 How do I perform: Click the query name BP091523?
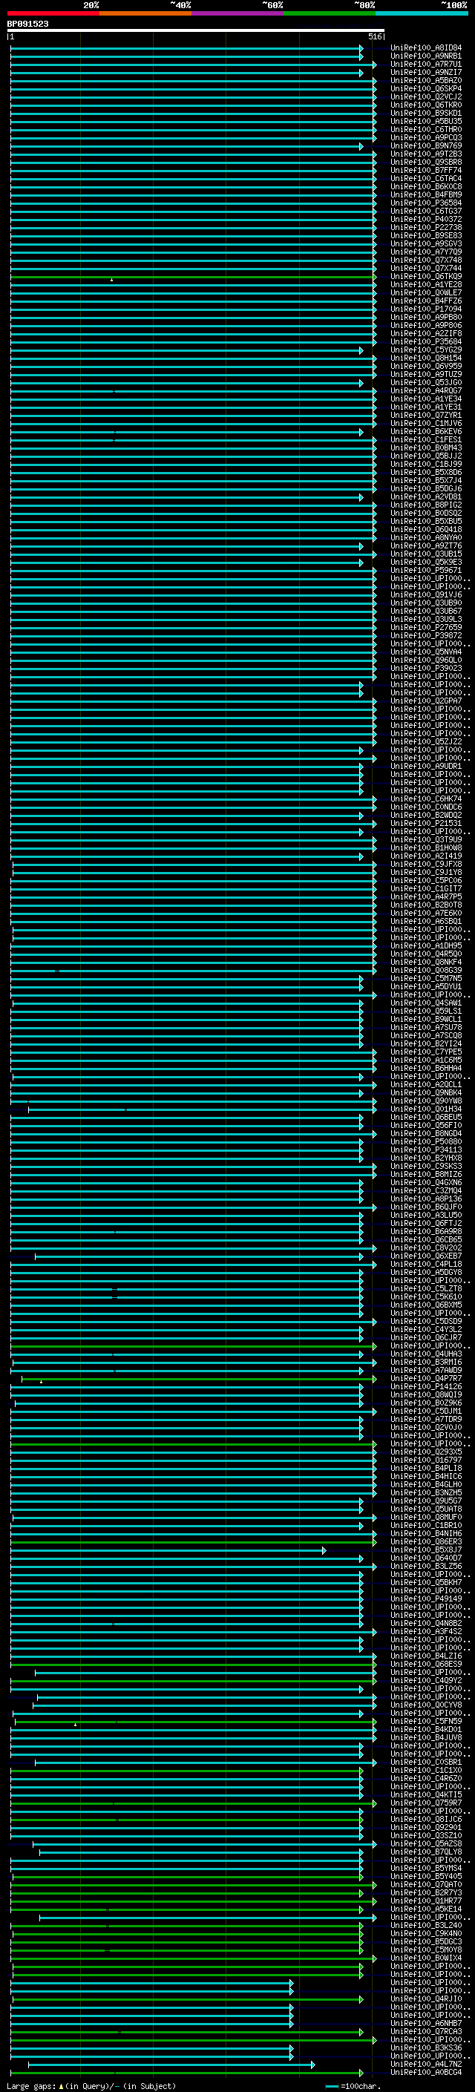click(x=27, y=24)
